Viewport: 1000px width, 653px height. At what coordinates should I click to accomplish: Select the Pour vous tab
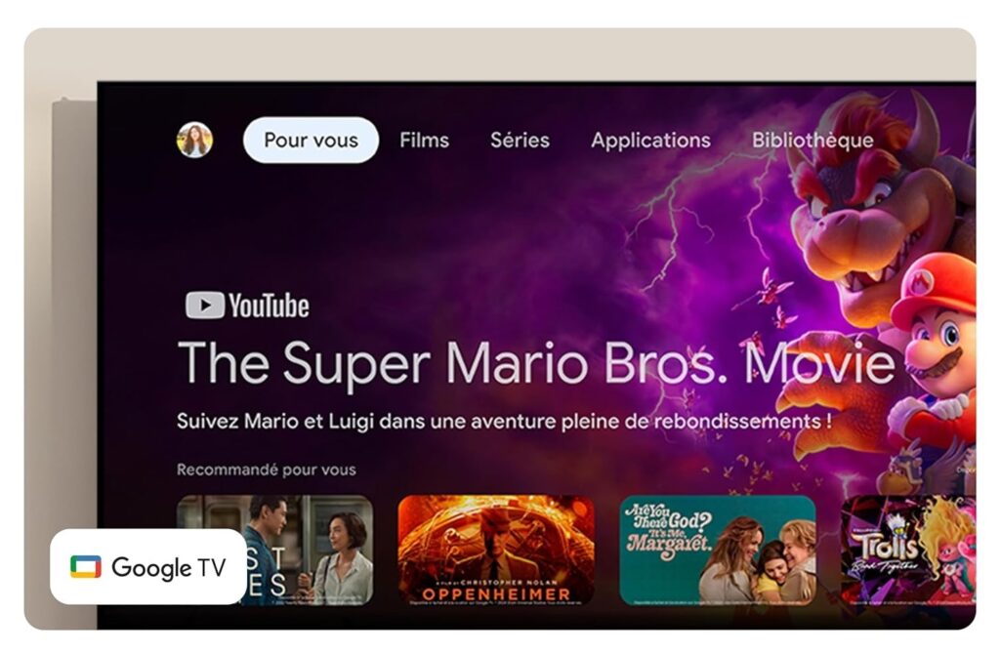pyautogui.click(x=311, y=140)
